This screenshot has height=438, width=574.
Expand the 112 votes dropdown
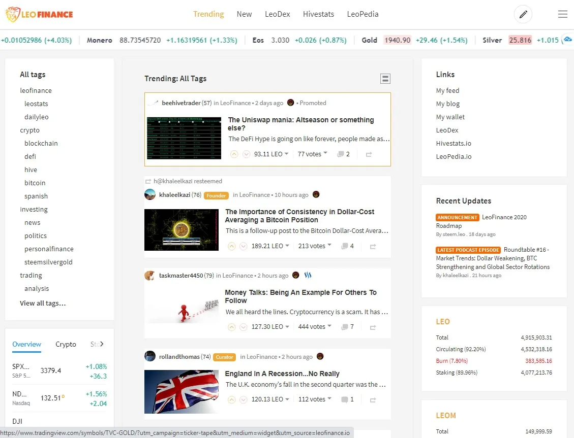315,399
